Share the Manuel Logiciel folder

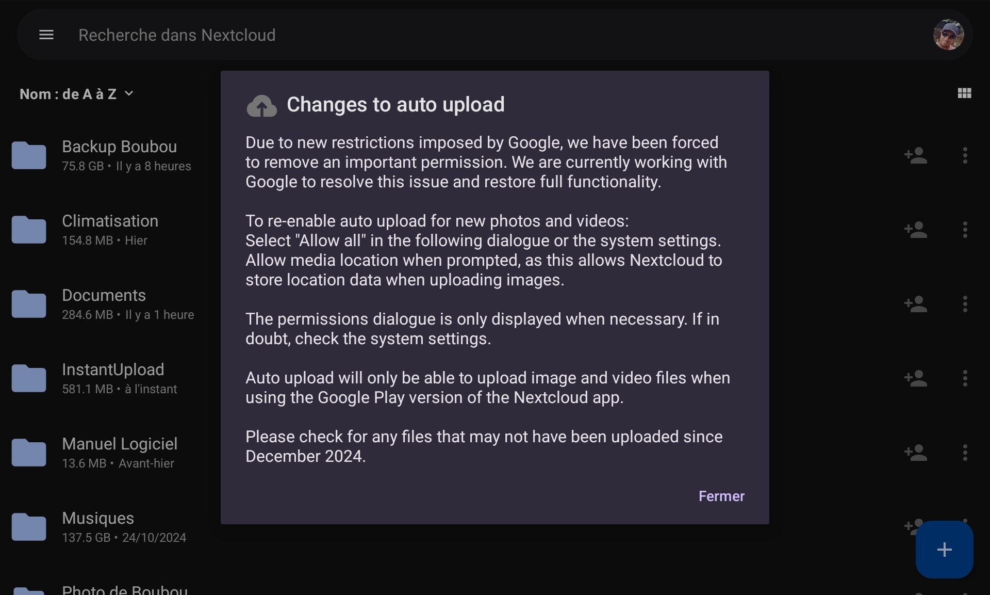[x=916, y=453]
